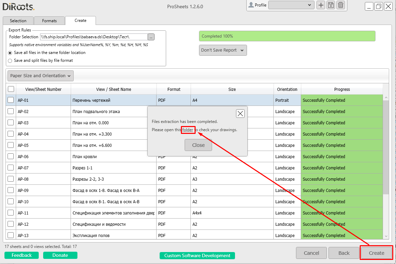Expand the Don't Save Report dropdown
Image resolution: width=396 pixels, height=264 pixels.
click(x=223, y=50)
